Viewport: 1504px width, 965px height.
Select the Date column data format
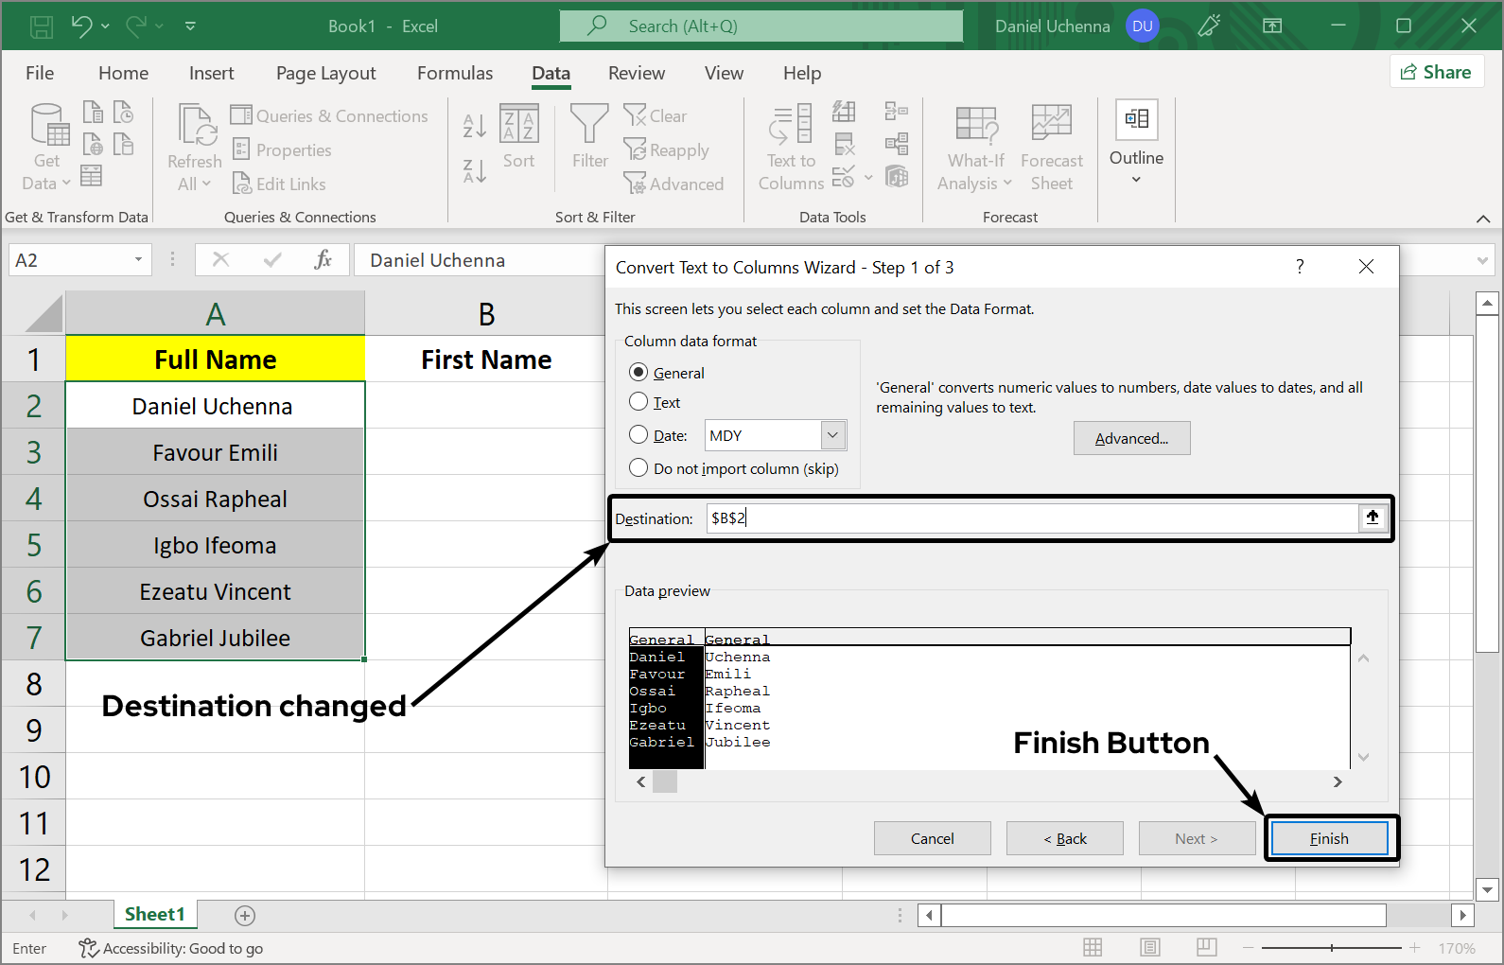[638, 435]
